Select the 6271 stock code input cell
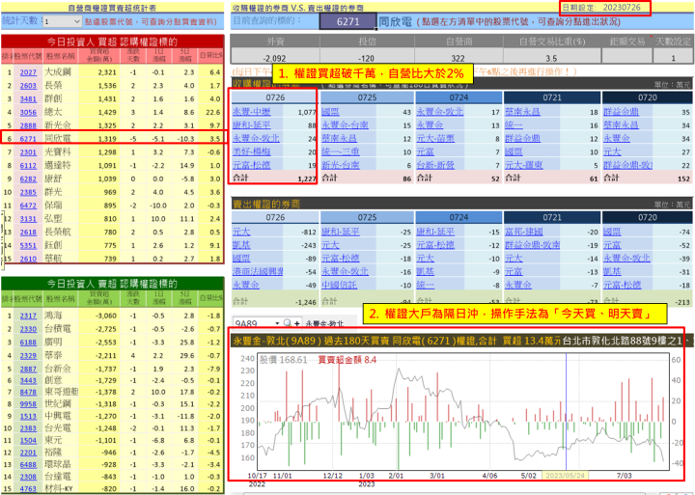Viewport: 695px width, 495px height. pos(347,21)
